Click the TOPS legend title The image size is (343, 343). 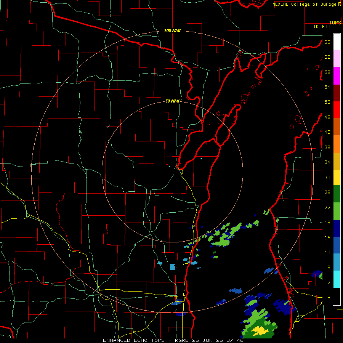coord(335,23)
